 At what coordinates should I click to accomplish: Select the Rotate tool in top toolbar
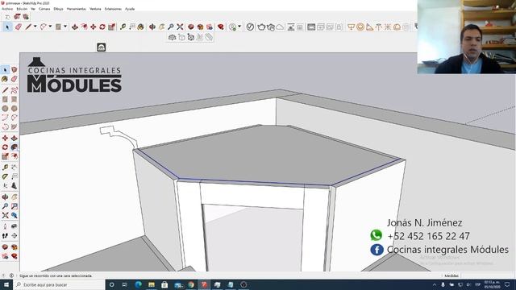click(x=102, y=27)
